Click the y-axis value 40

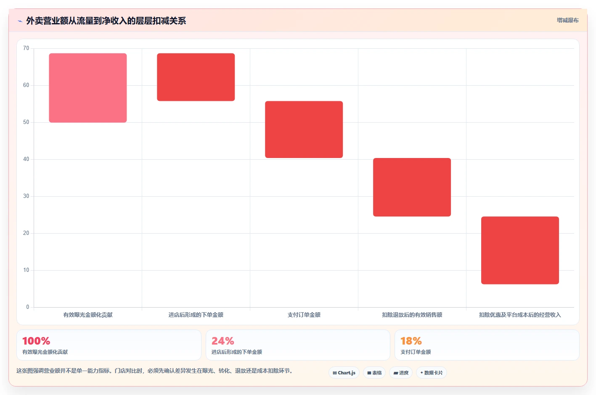pyautogui.click(x=26, y=159)
